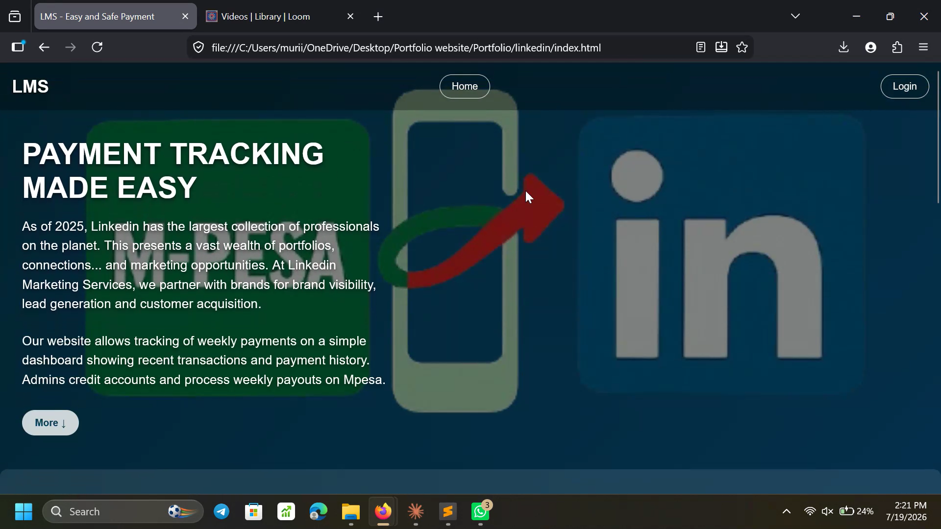Close the LMS - Easy and Safe Payment tab

click(x=185, y=17)
